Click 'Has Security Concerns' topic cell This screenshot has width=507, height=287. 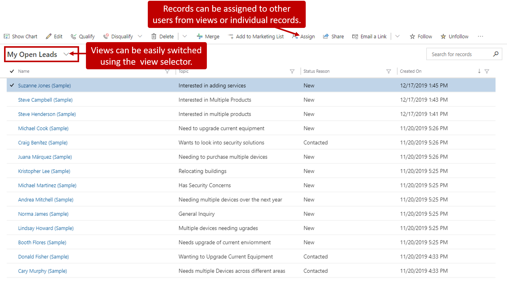tap(205, 185)
